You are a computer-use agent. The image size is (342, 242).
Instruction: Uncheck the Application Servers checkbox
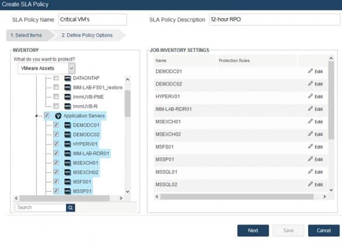[x=46, y=115]
